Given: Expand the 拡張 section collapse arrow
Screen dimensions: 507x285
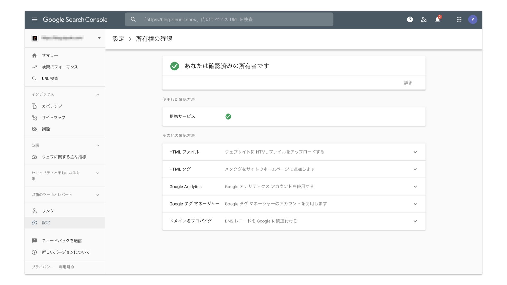Looking at the screenshot, I should pos(97,145).
